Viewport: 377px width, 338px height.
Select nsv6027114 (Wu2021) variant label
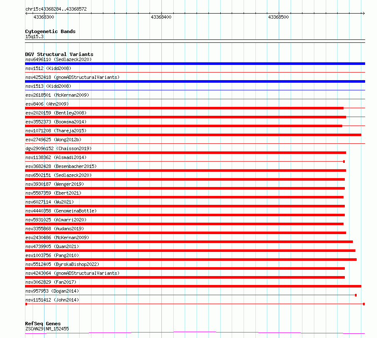coord(50,202)
